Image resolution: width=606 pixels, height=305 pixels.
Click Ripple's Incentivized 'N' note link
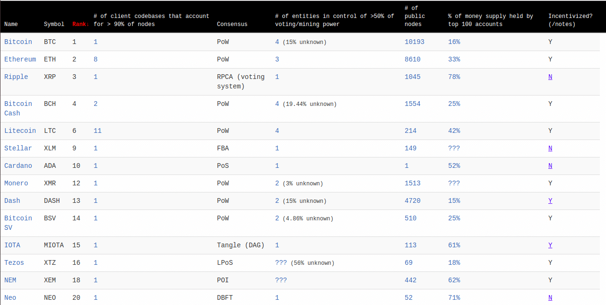(x=550, y=77)
